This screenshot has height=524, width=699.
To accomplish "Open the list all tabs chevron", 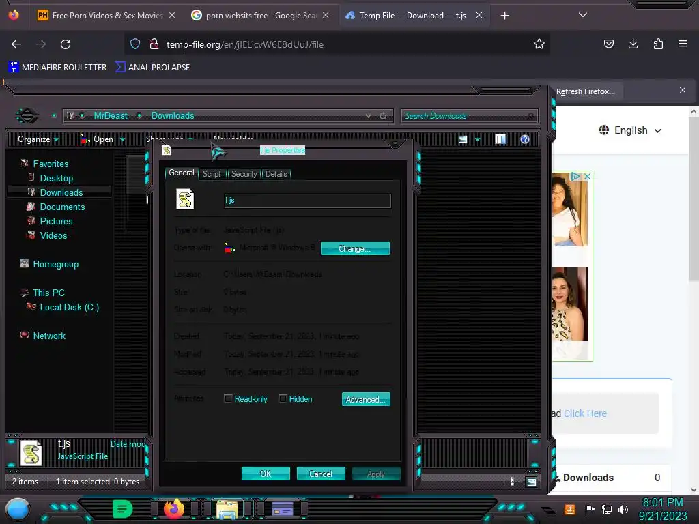I will (x=583, y=15).
